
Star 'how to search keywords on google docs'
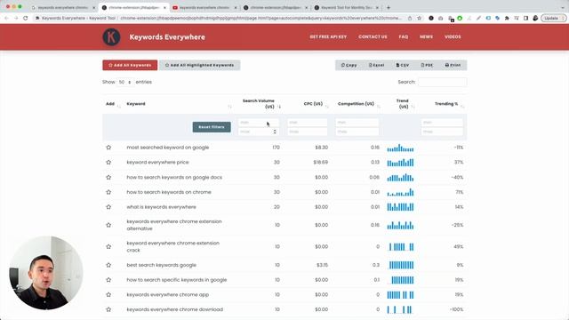pos(108,178)
